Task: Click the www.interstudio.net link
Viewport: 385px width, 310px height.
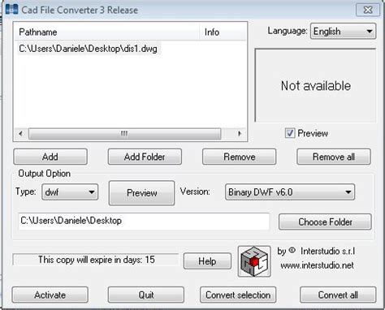Action: click(317, 265)
